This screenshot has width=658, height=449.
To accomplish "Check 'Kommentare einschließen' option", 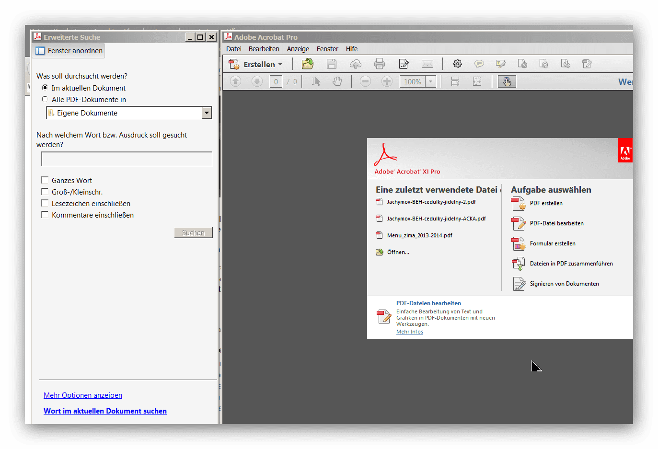I will [45, 215].
